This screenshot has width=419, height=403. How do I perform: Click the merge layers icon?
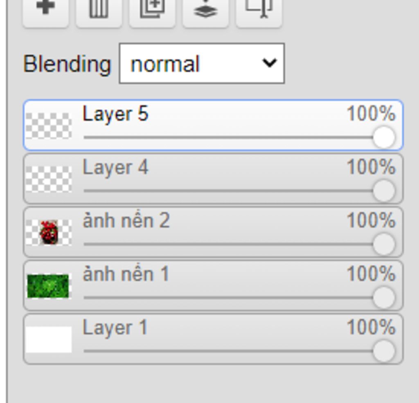click(x=205, y=10)
